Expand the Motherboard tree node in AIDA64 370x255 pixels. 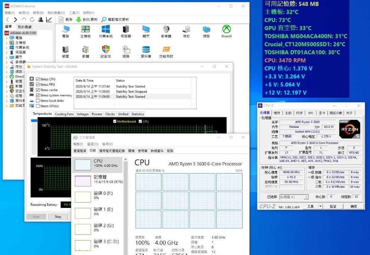coord(6,43)
